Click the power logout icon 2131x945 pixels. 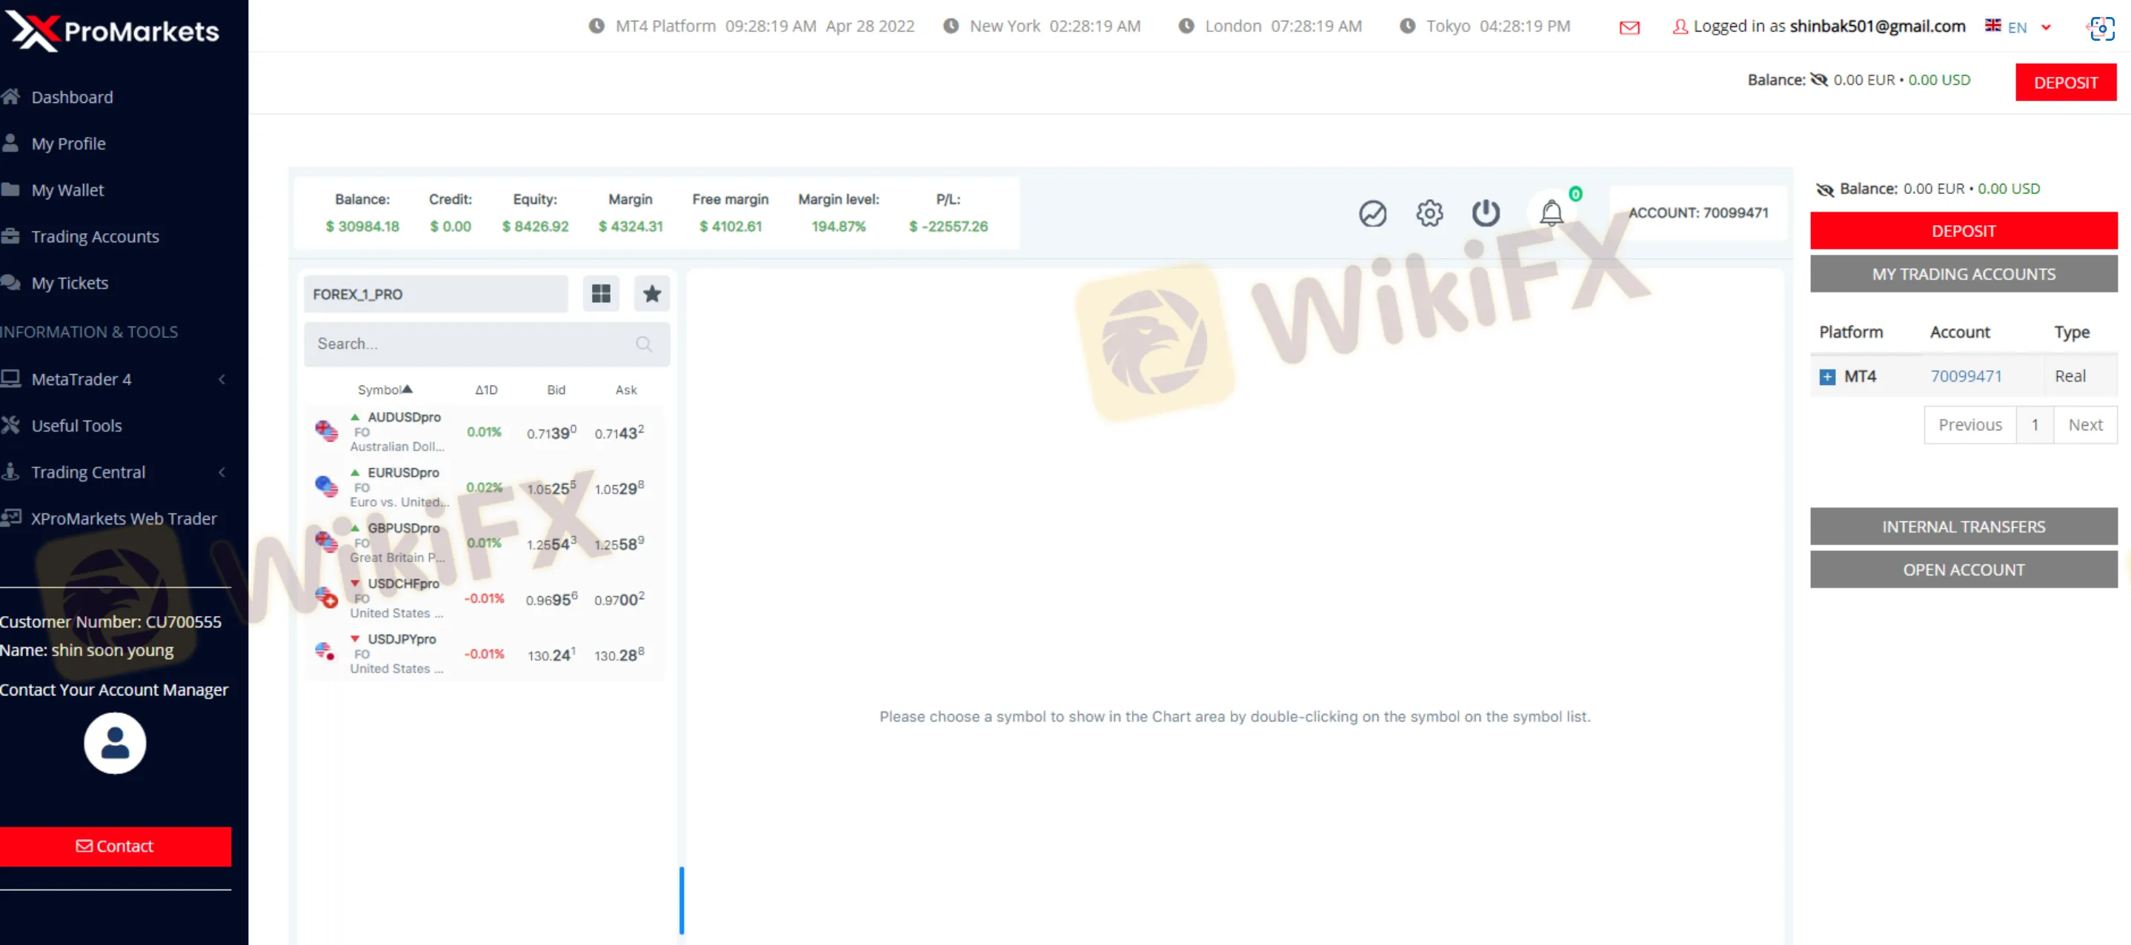(x=1486, y=213)
